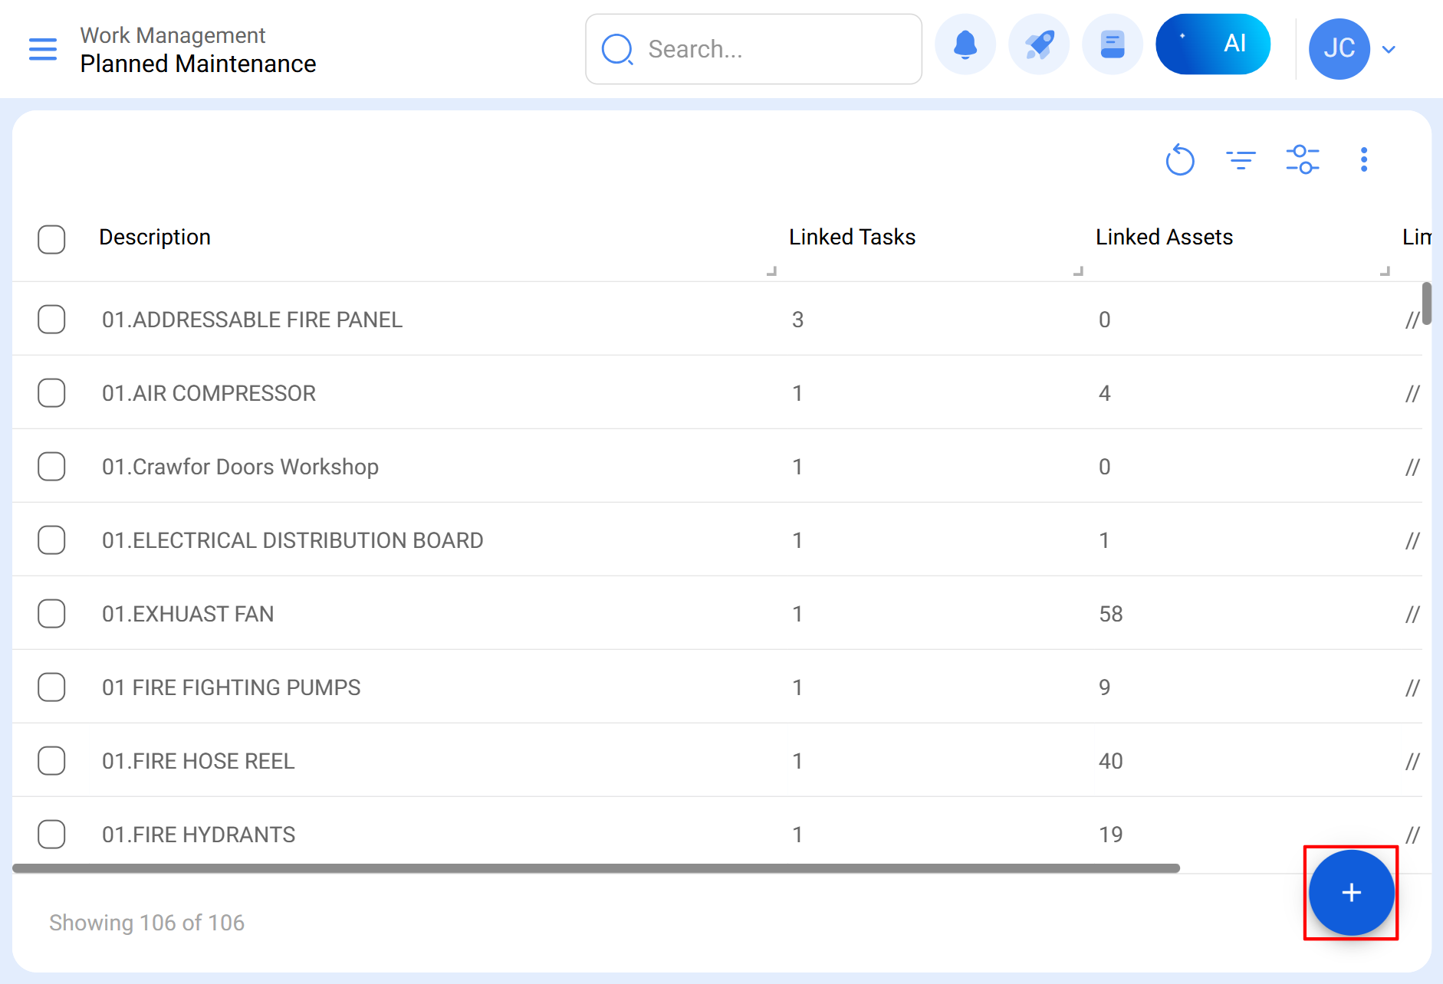Expand the user account dropdown arrow
Screen dimensions: 1443x984
pyautogui.click(x=1389, y=50)
